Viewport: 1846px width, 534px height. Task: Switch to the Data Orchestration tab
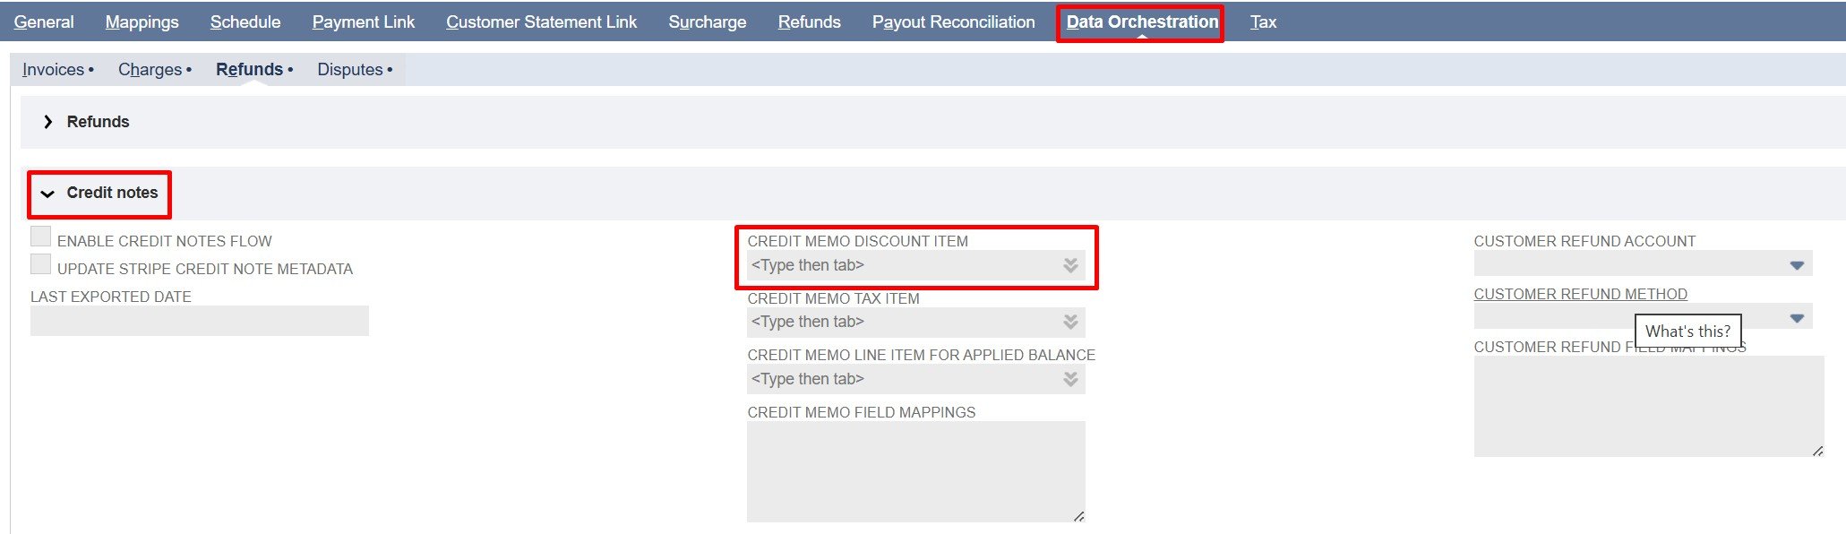click(1141, 22)
